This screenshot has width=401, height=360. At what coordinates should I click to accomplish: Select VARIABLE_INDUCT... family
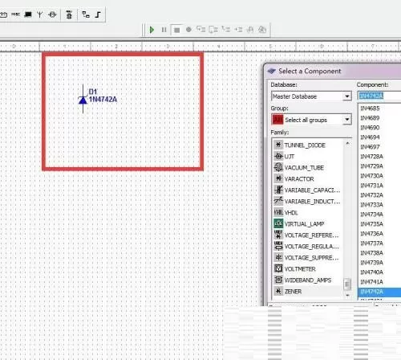307,202
